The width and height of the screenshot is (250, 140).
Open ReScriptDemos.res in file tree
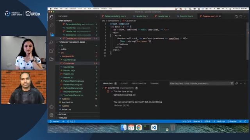(72, 92)
